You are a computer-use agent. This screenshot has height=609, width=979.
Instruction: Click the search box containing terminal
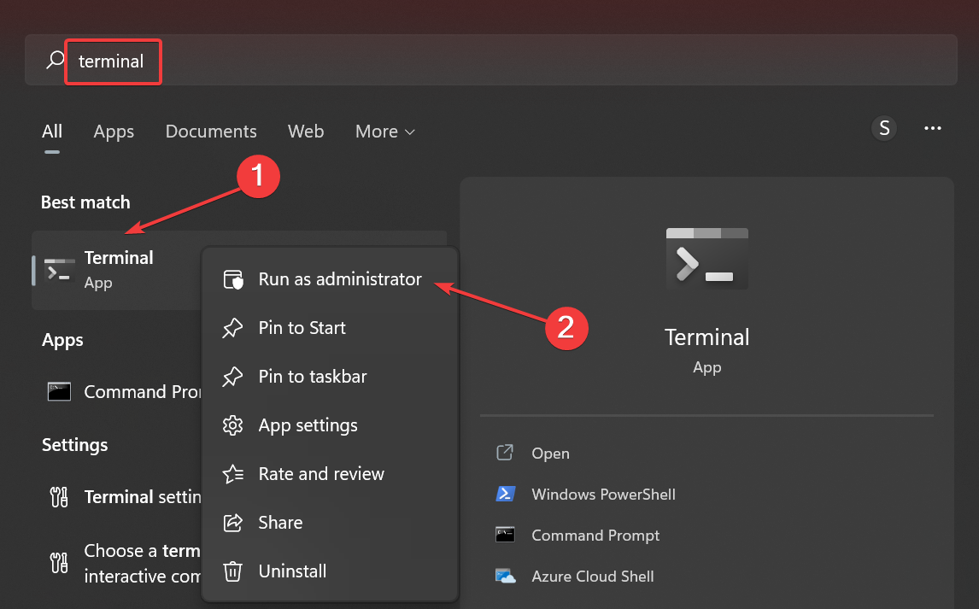tap(513, 61)
